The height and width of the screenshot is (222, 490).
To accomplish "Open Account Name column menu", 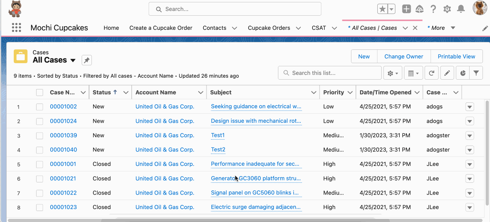I will pos(201,93).
